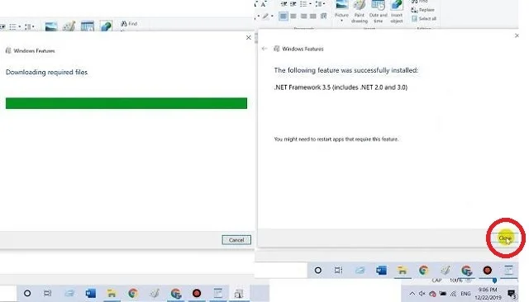This screenshot has width=529, height=302.
Task: Align paragraph text to the left
Action: (284, 17)
